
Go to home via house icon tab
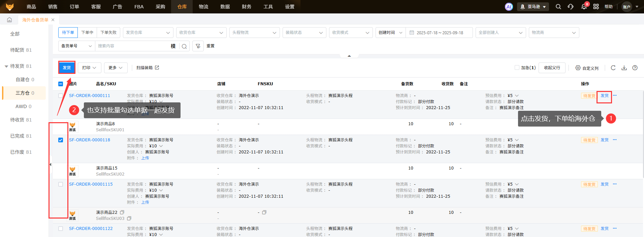(9, 20)
